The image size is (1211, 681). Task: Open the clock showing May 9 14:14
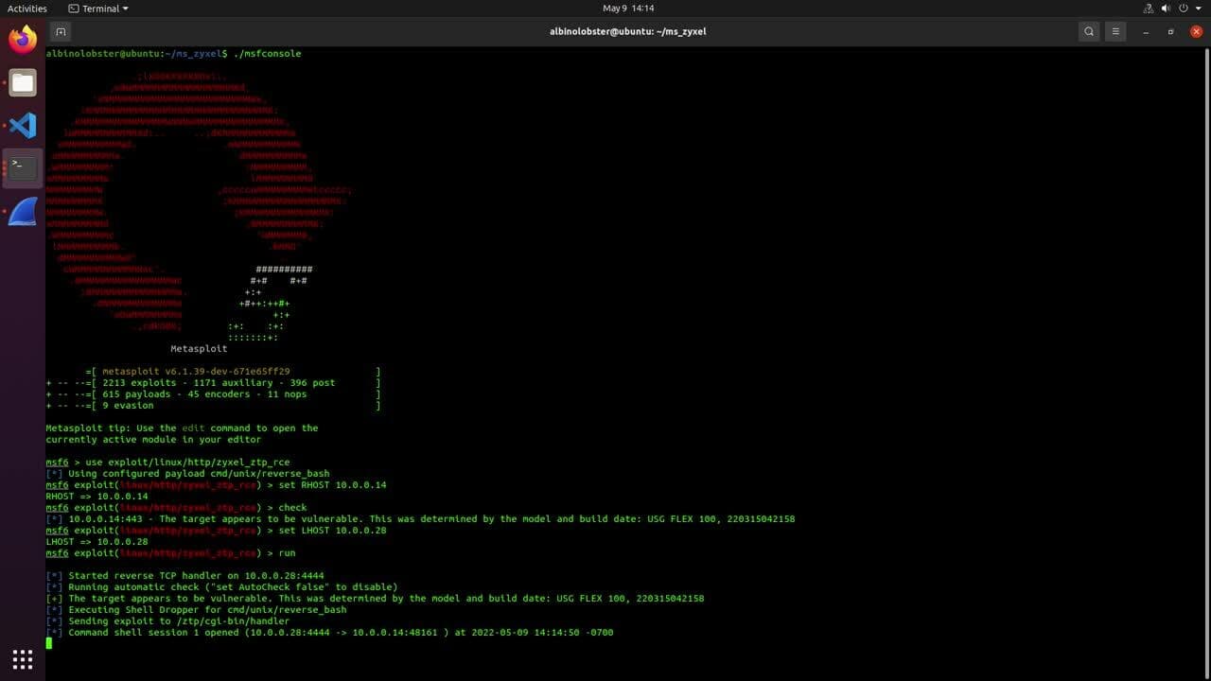pyautogui.click(x=628, y=9)
